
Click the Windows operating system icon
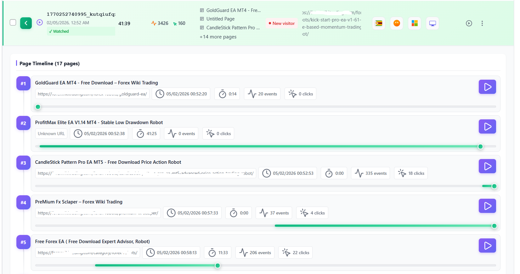point(415,23)
